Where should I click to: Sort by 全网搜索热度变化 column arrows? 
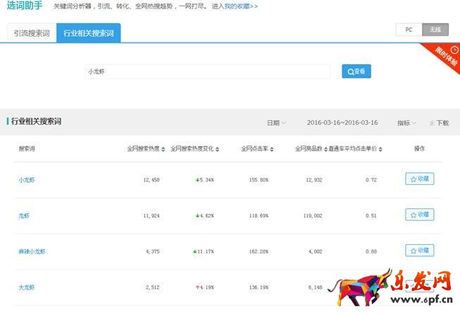(x=217, y=149)
